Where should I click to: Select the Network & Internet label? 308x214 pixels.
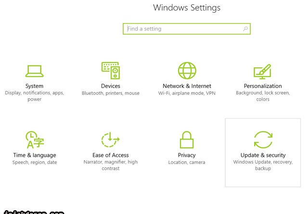[187, 86]
